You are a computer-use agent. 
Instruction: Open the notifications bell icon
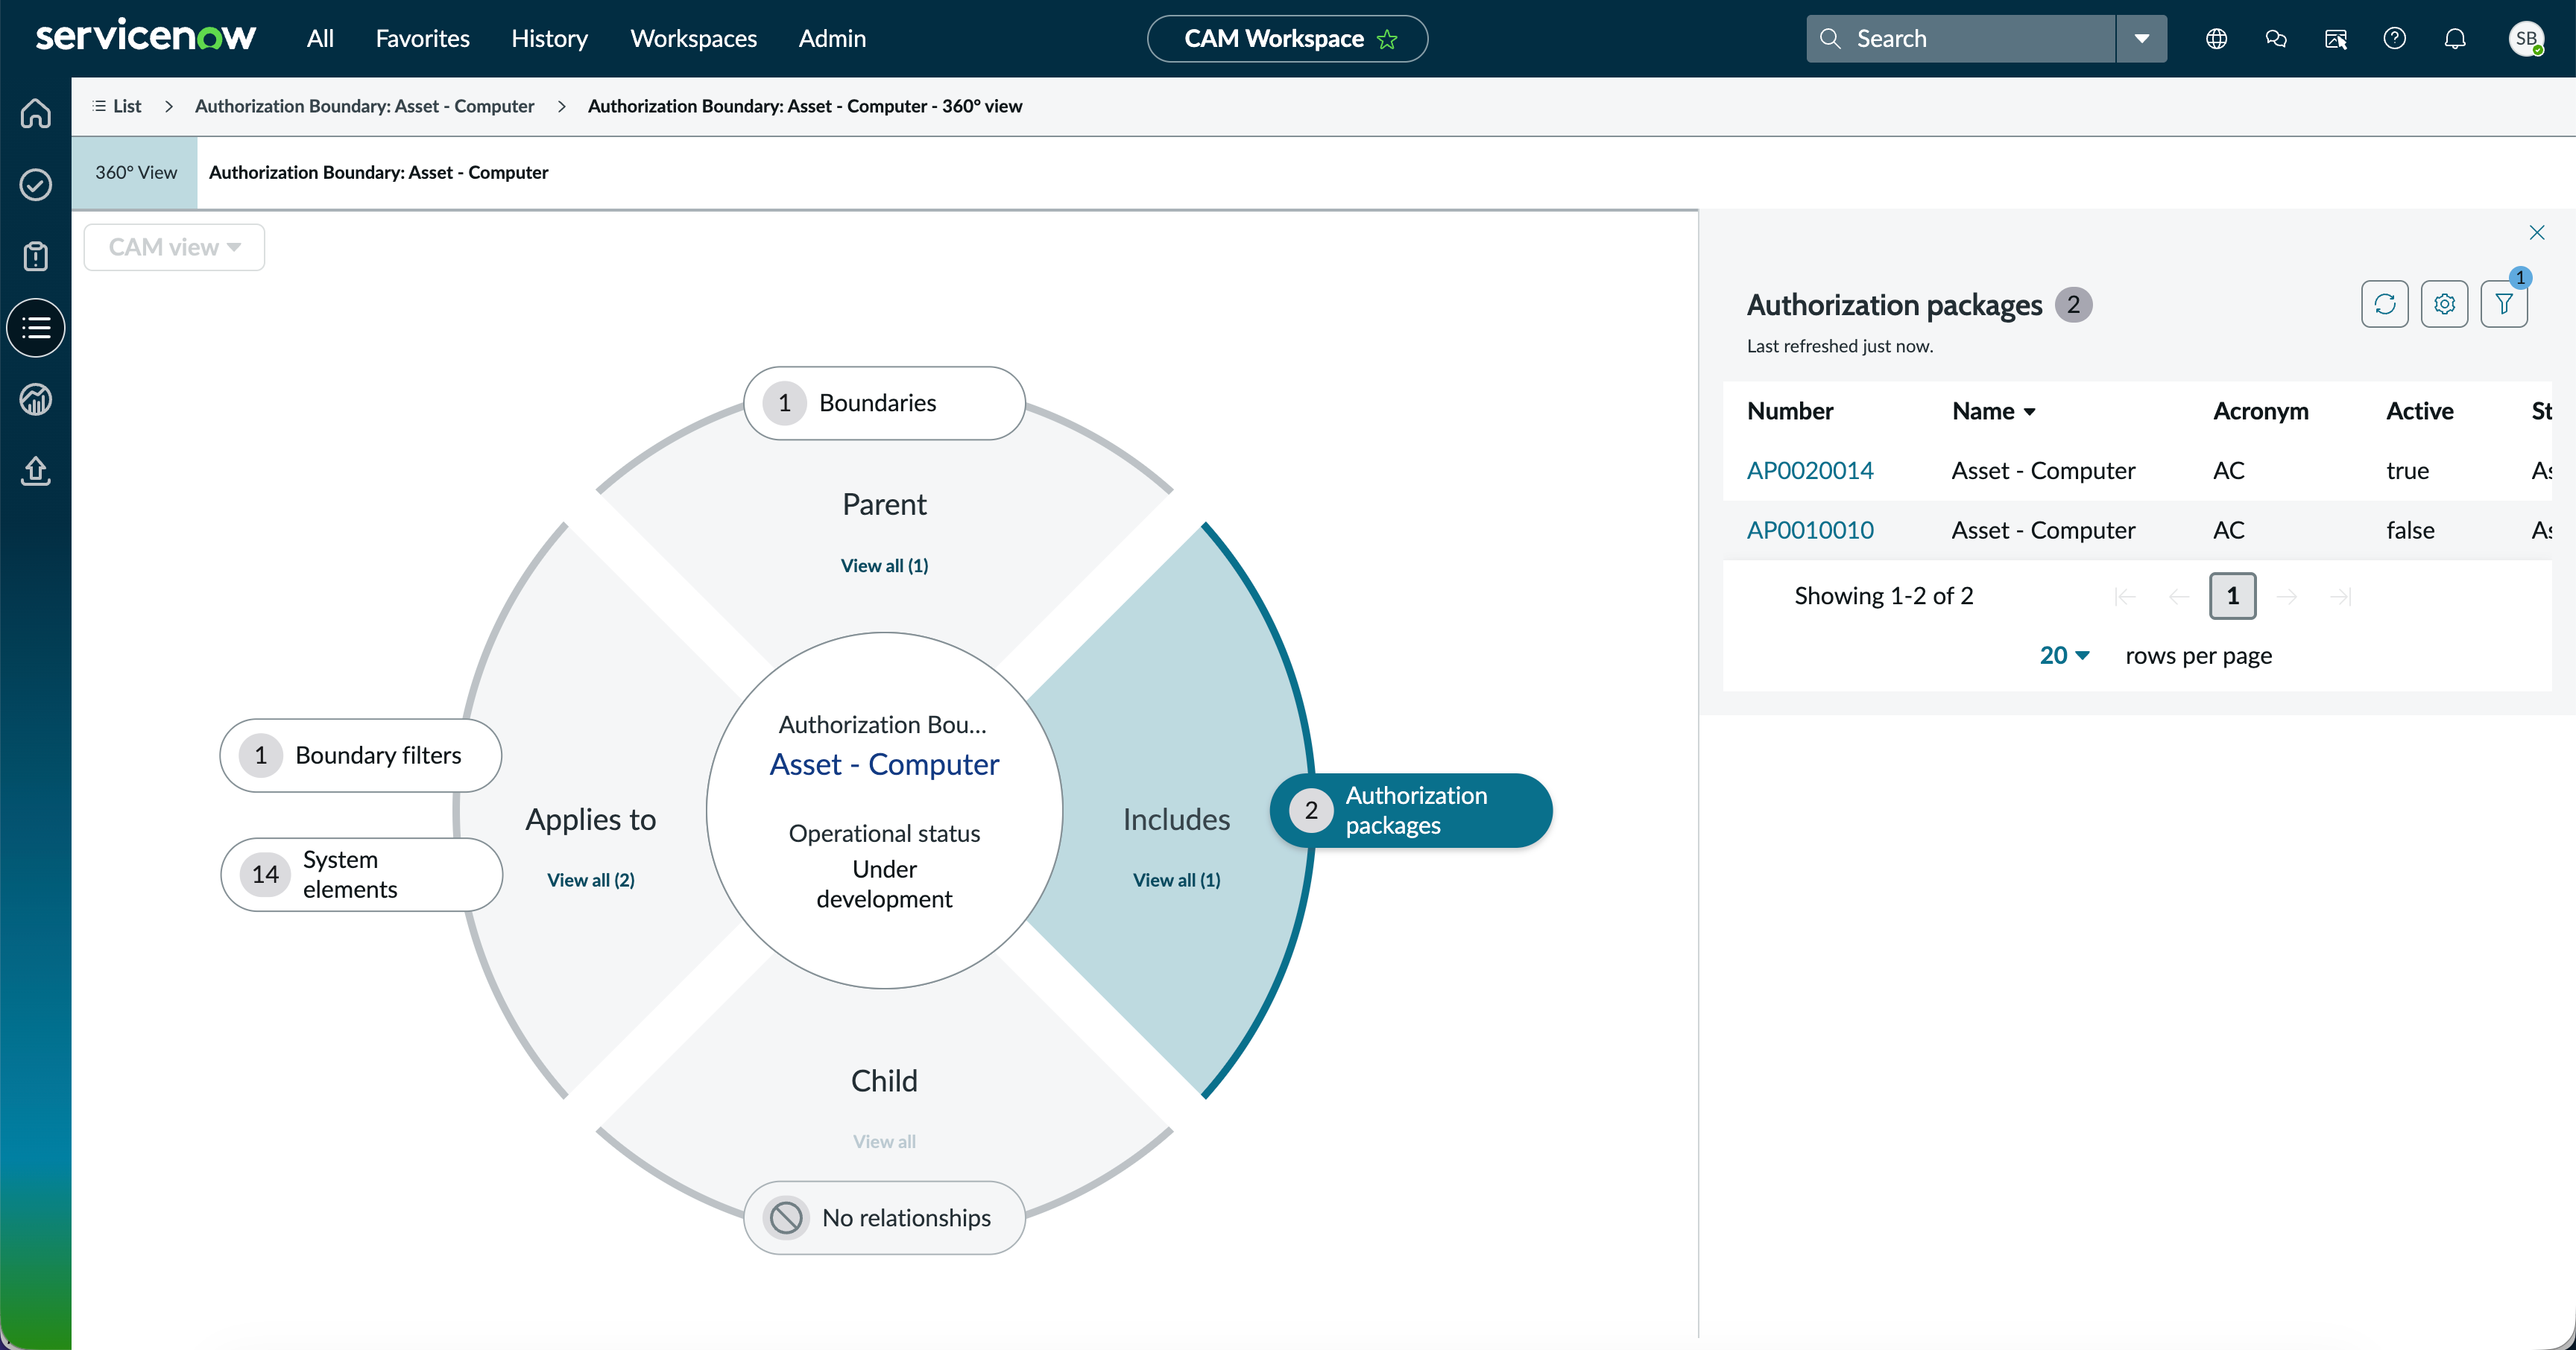tap(2455, 39)
